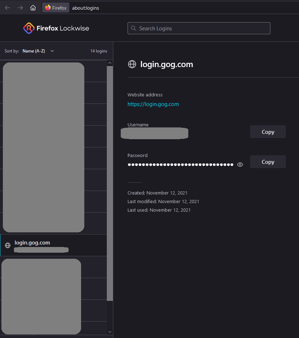Screen dimensions: 299x338
Task: Click the Website address label
Action: 145,95
